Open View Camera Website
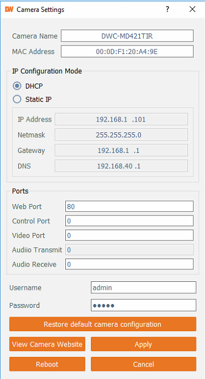 tap(47, 344)
